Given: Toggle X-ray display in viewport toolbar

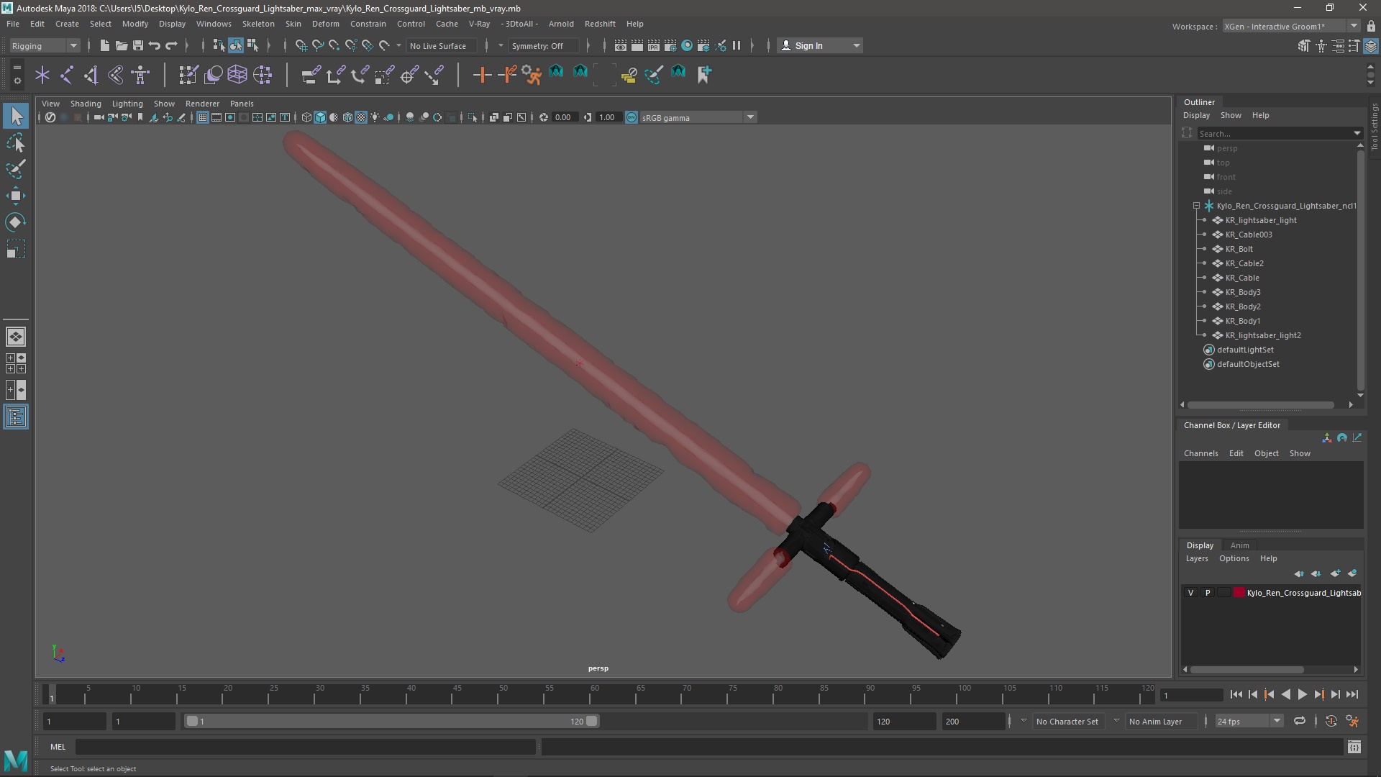Looking at the screenshot, I should (x=493, y=117).
